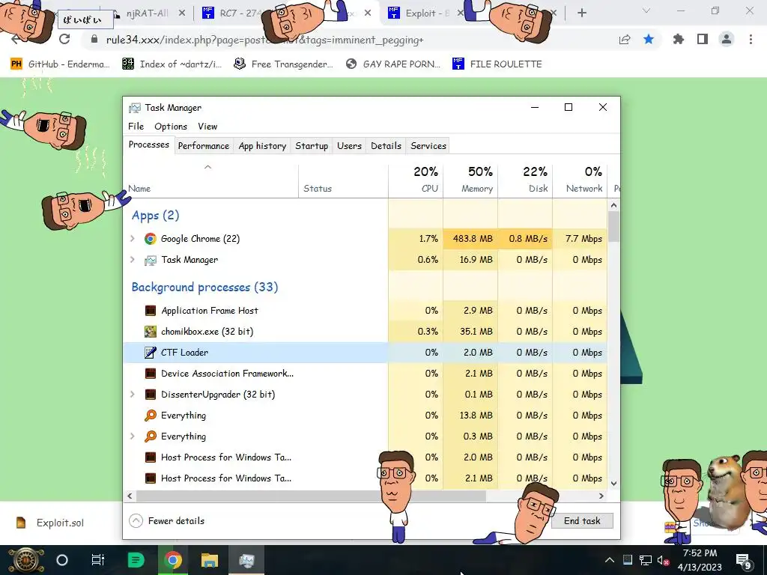767x575 pixels.
Task: Open the Chrome extensions puzzle icon
Action: coord(678,39)
